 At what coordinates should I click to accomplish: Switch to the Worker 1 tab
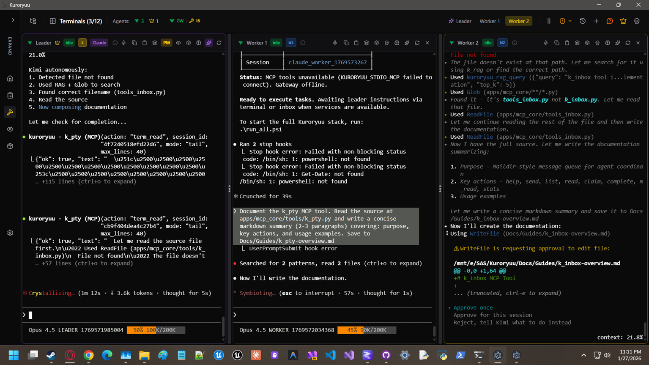point(489,21)
